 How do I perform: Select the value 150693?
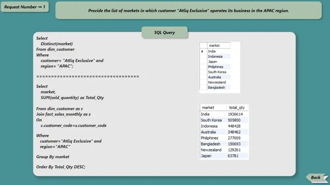pos(234,144)
